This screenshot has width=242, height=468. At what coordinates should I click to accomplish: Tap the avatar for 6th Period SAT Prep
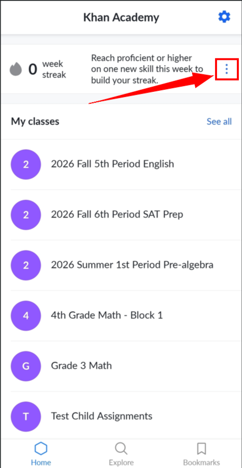(x=26, y=215)
